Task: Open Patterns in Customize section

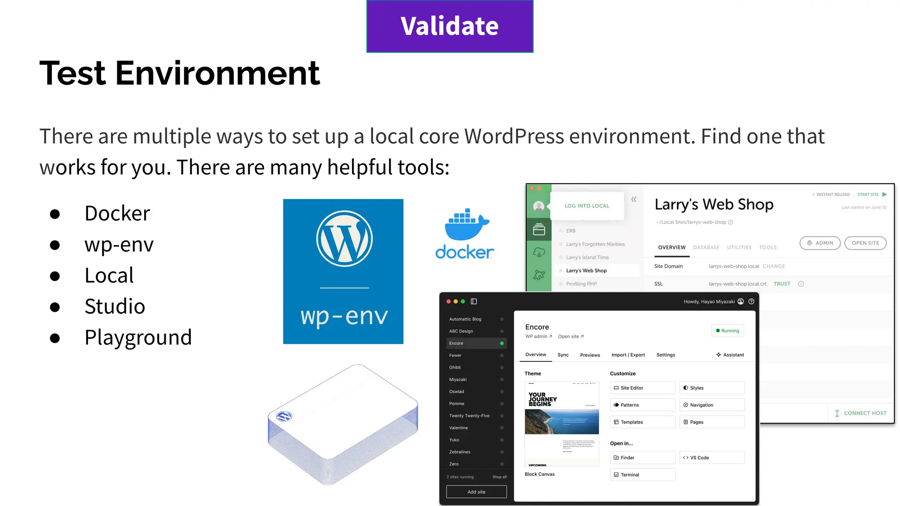Action: (x=642, y=405)
